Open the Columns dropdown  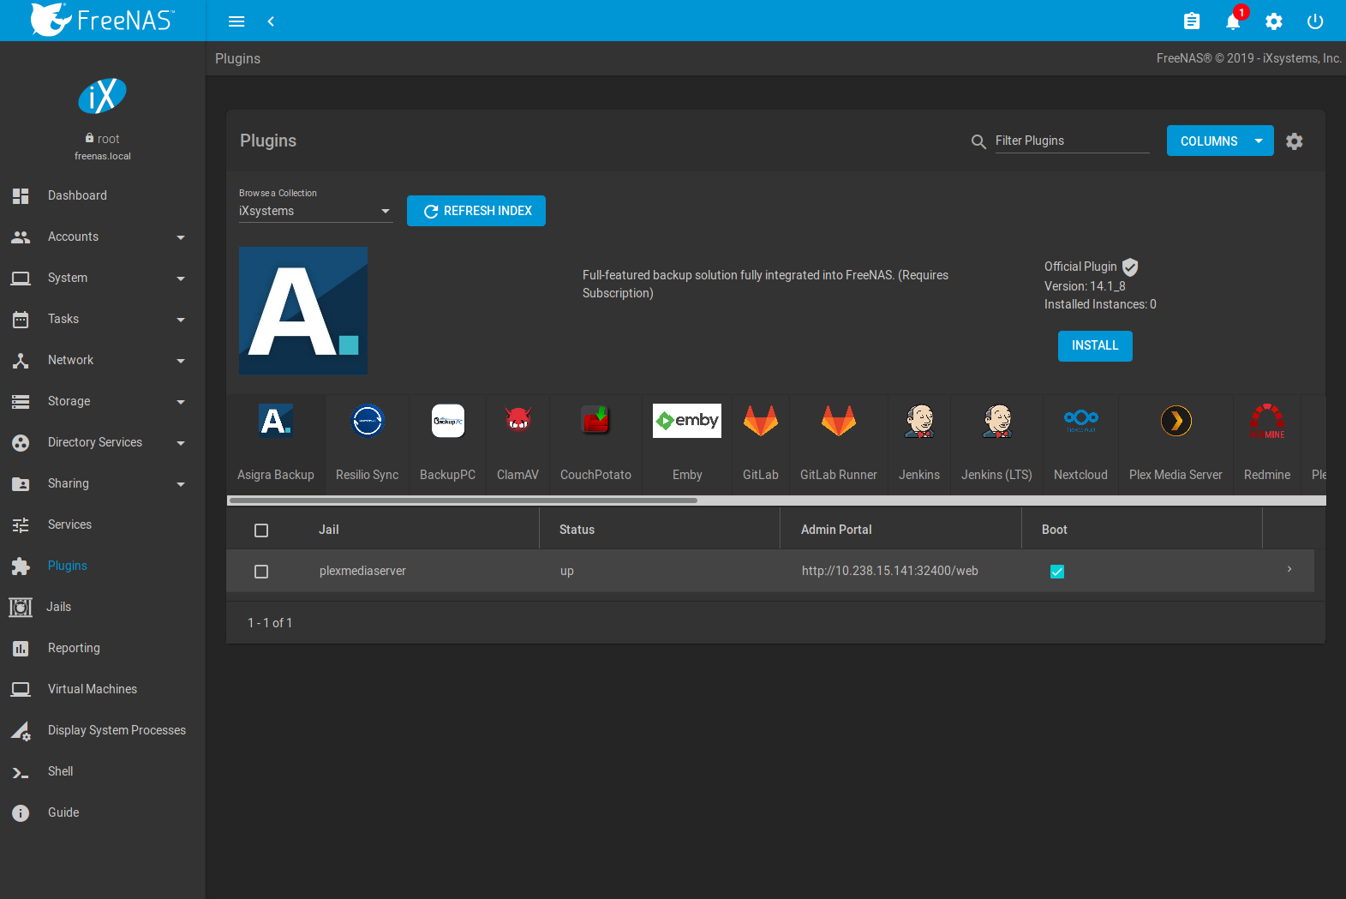click(1220, 141)
